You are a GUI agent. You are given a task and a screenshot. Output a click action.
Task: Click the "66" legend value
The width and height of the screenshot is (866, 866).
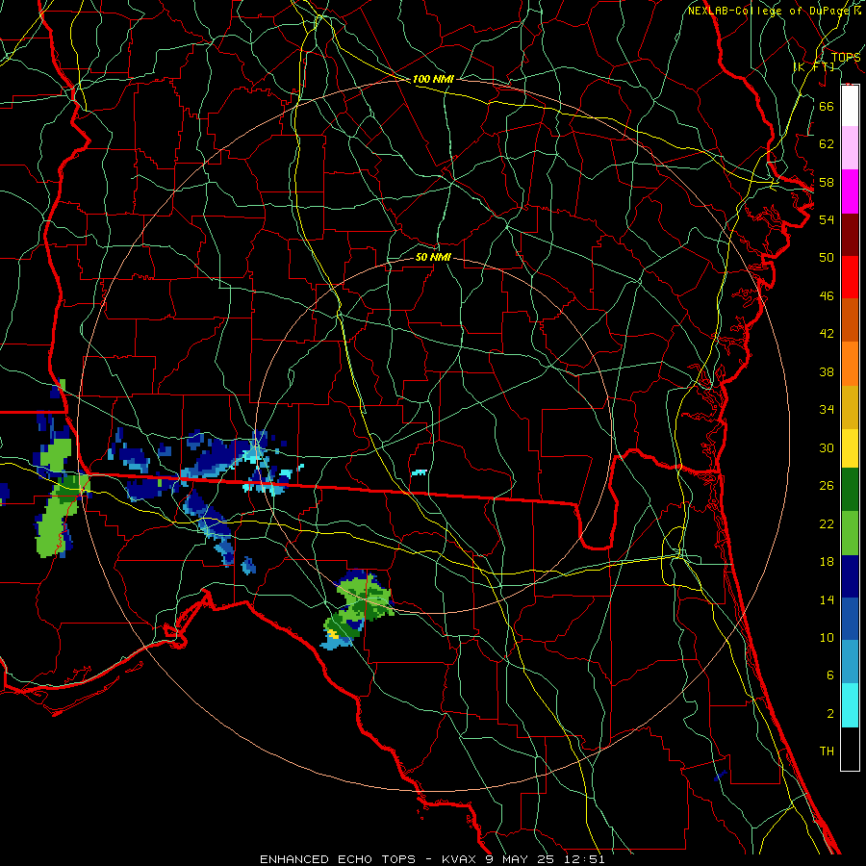[x=827, y=106]
